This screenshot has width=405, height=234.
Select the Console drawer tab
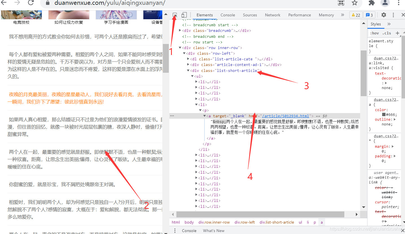(x=189, y=231)
